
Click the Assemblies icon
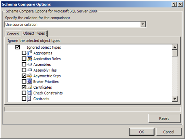[29, 64]
